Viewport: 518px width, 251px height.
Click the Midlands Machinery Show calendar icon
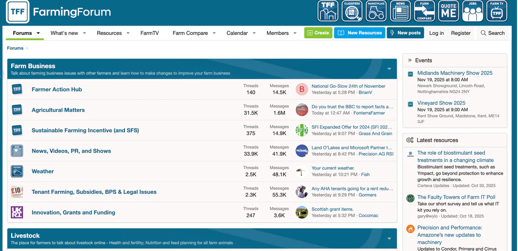[410, 74]
